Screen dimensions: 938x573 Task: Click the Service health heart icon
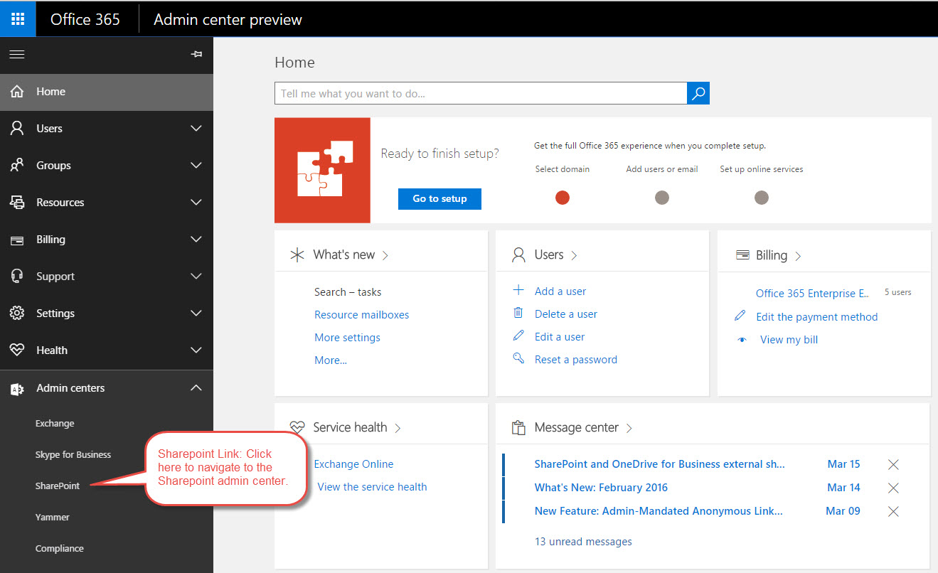(x=297, y=428)
